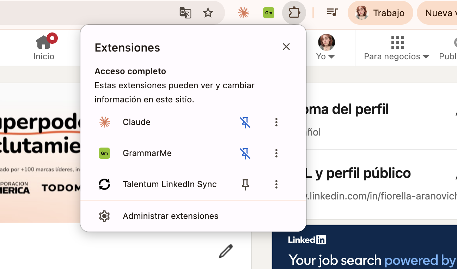Pin the Talentum LinkedIn Sync extension
The height and width of the screenshot is (269, 457).
tap(245, 184)
